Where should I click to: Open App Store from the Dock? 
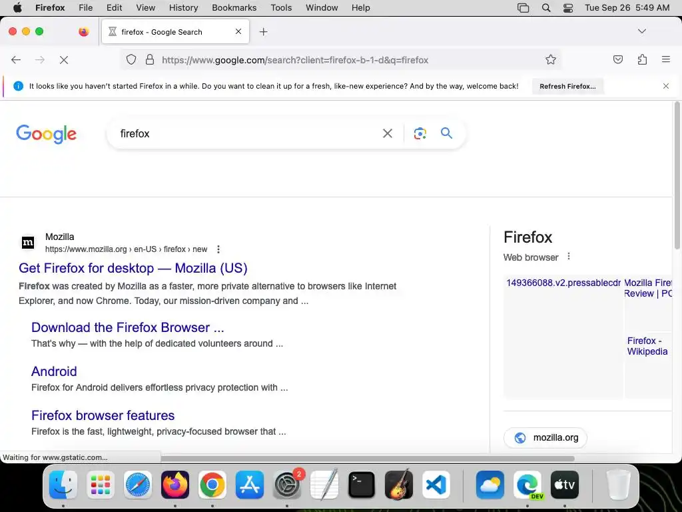(250, 485)
